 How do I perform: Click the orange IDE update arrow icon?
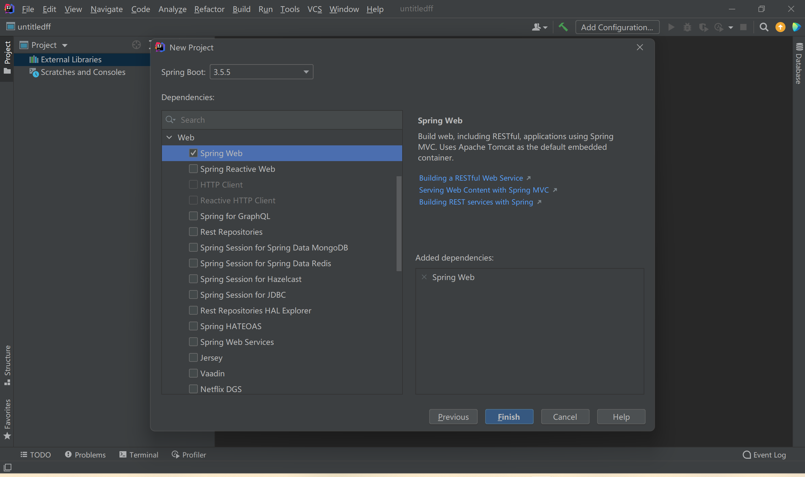tap(780, 27)
